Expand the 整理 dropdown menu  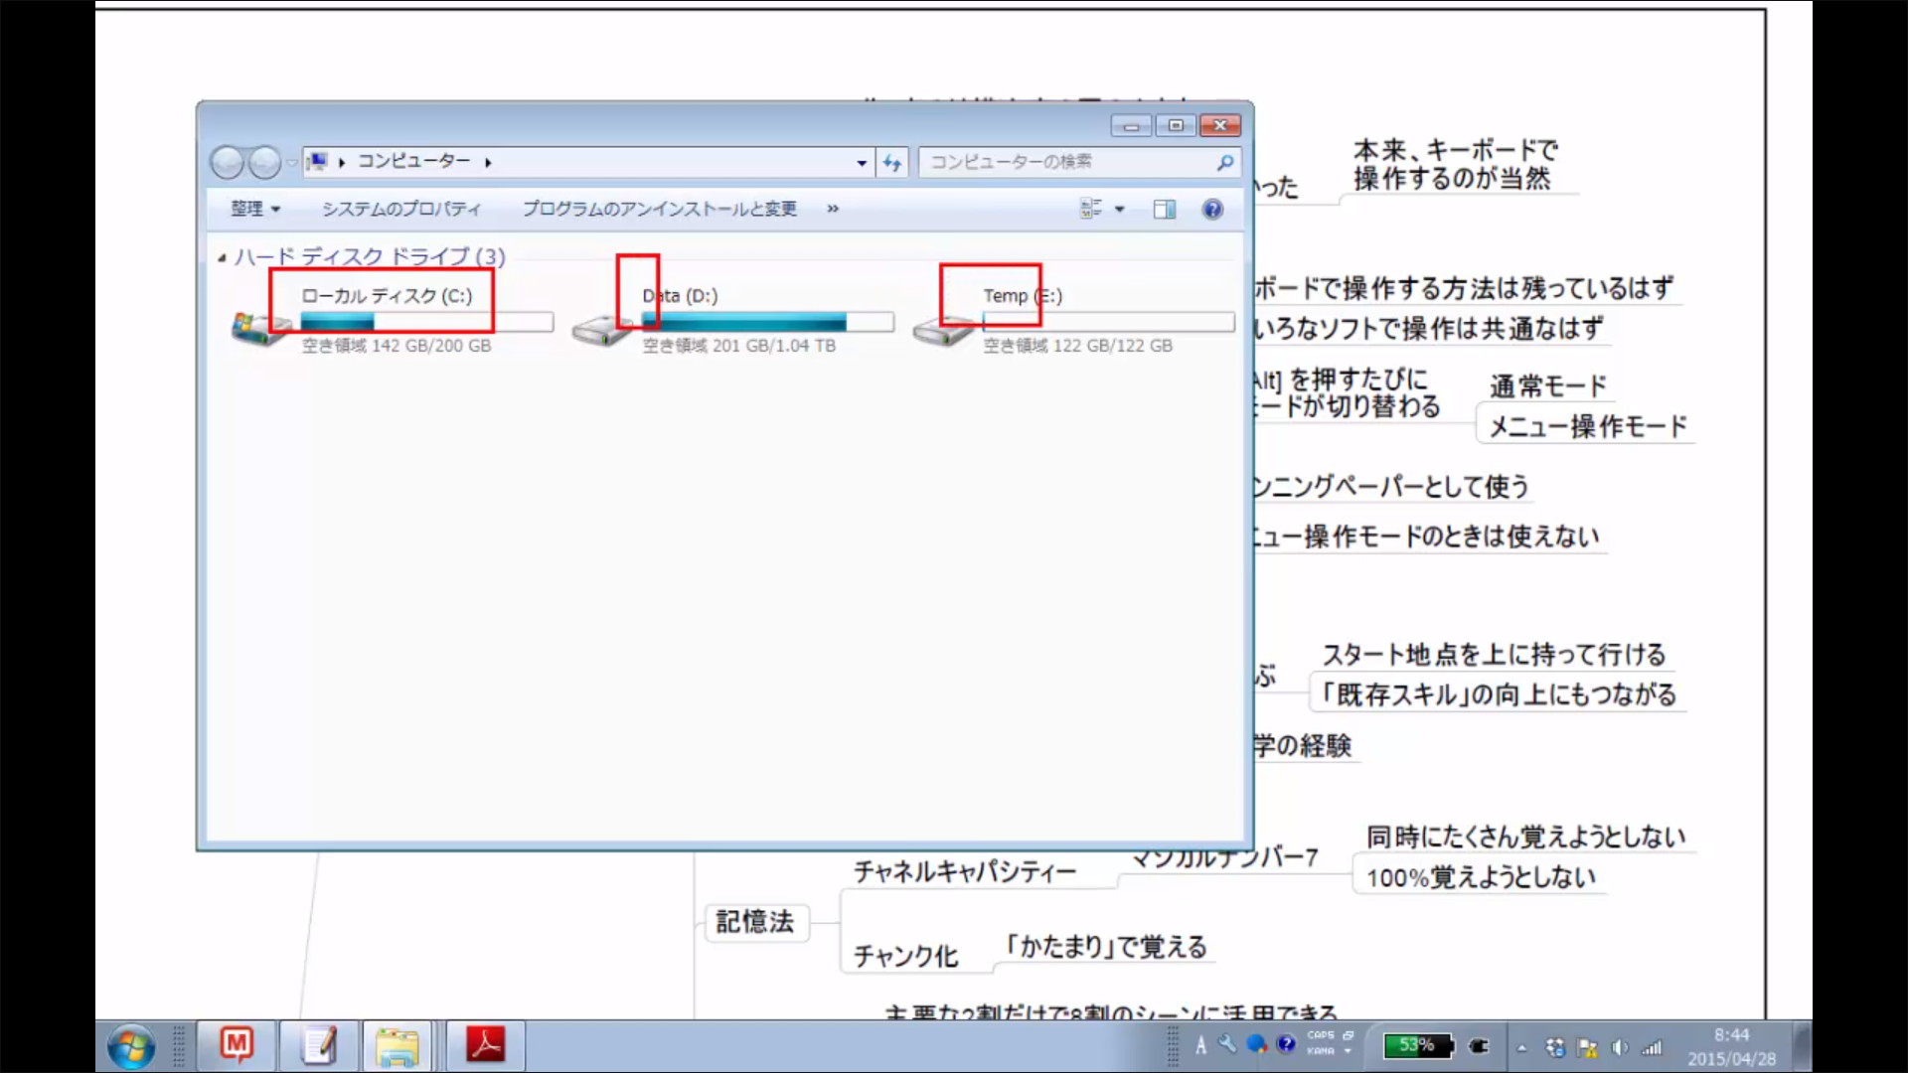[255, 209]
